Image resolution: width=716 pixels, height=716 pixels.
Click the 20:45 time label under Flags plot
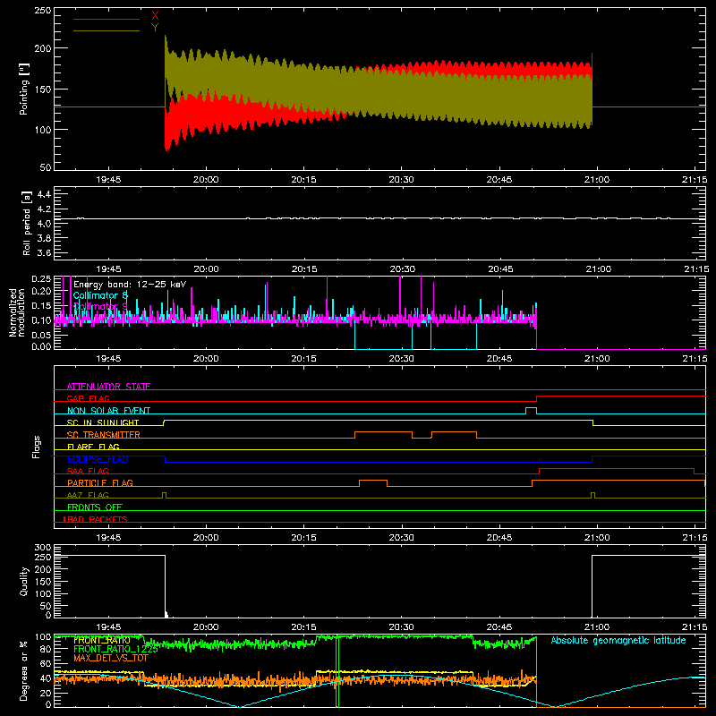(499, 538)
